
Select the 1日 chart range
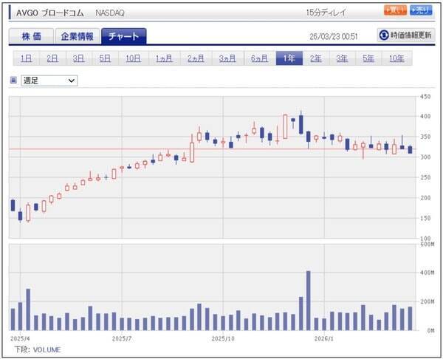[x=27, y=58]
